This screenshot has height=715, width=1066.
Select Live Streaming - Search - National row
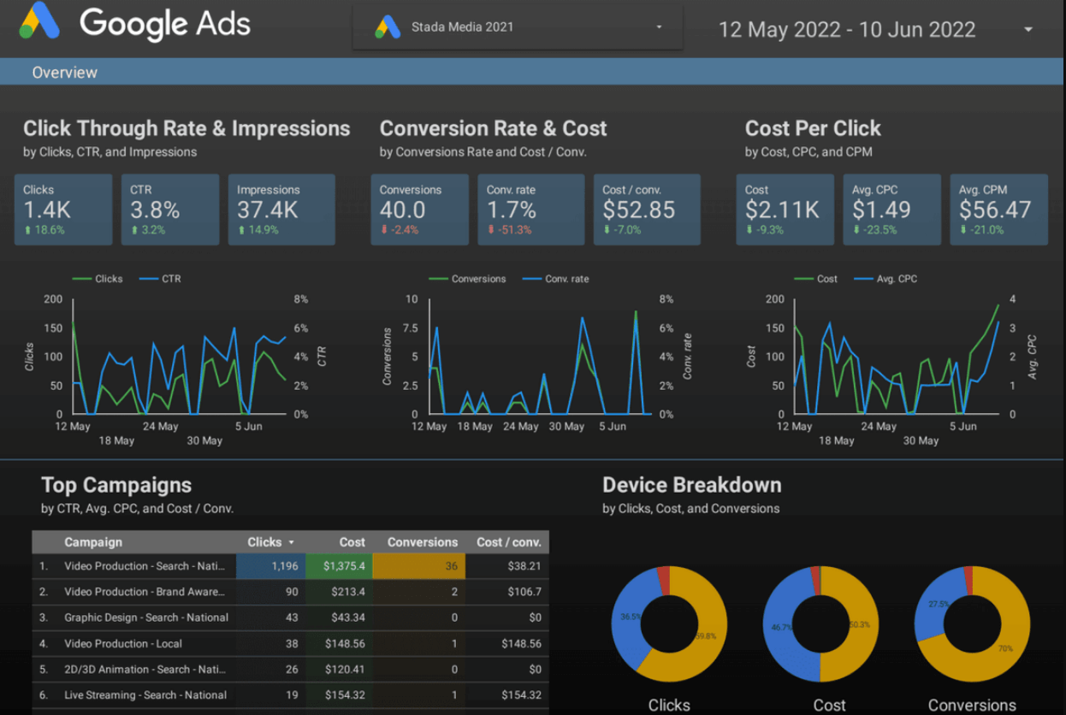290,695
